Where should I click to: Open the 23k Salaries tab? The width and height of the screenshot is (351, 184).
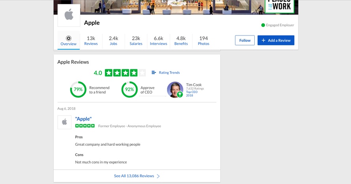click(x=136, y=41)
